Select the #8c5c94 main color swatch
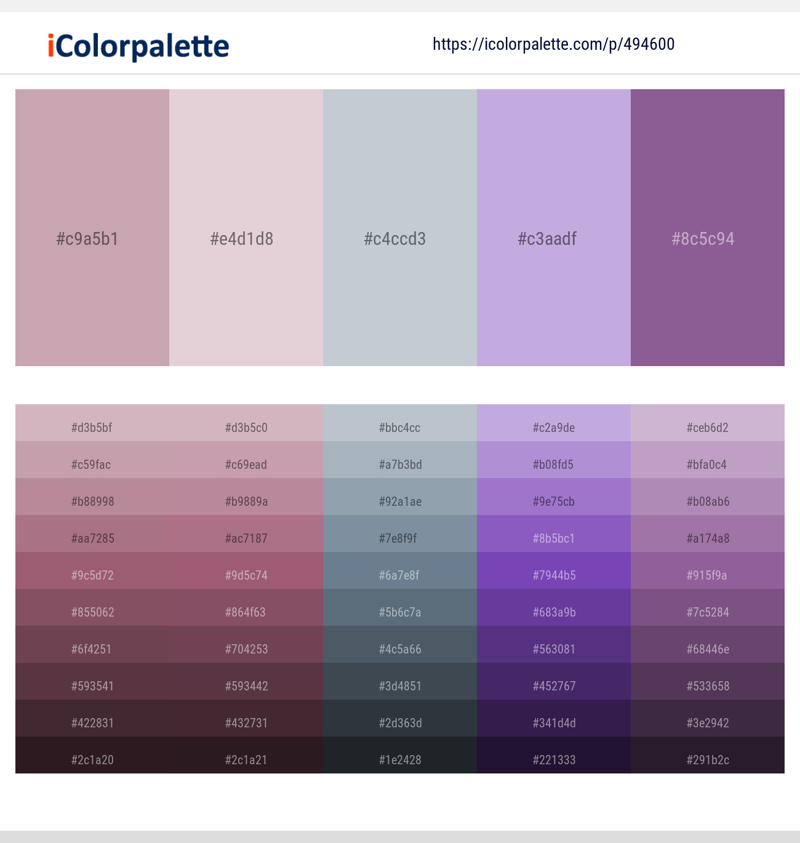 pyautogui.click(x=708, y=228)
